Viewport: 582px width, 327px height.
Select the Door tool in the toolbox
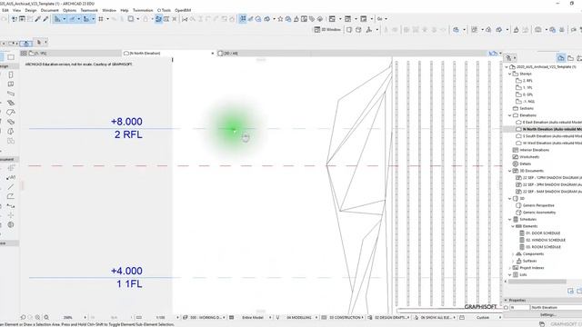[x=11, y=74]
